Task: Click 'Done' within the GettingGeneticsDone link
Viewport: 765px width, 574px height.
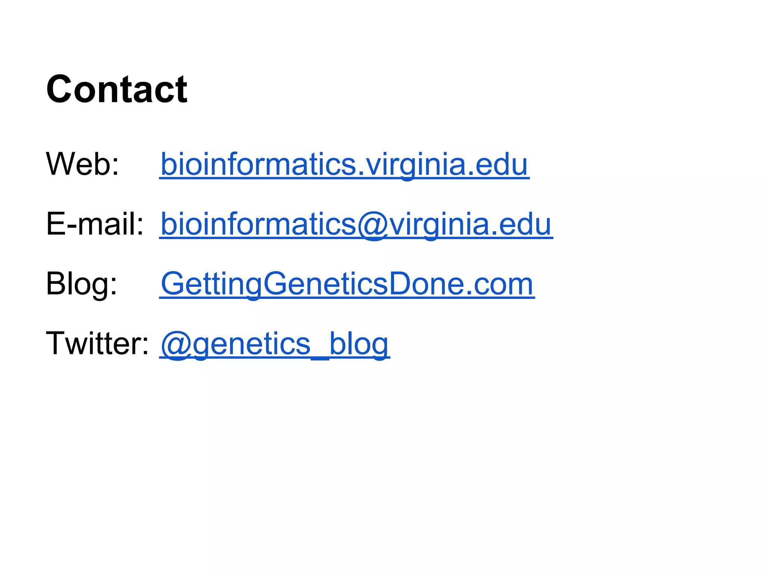Action: (x=425, y=284)
